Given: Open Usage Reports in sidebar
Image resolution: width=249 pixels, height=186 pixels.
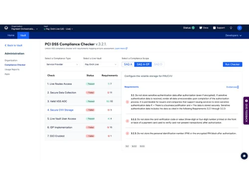Looking at the screenshot, I should [x=12, y=69].
